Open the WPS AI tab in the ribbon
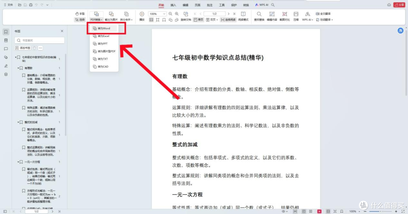Image resolution: width=408 pixels, height=214 pixels. tap(261, 5)
